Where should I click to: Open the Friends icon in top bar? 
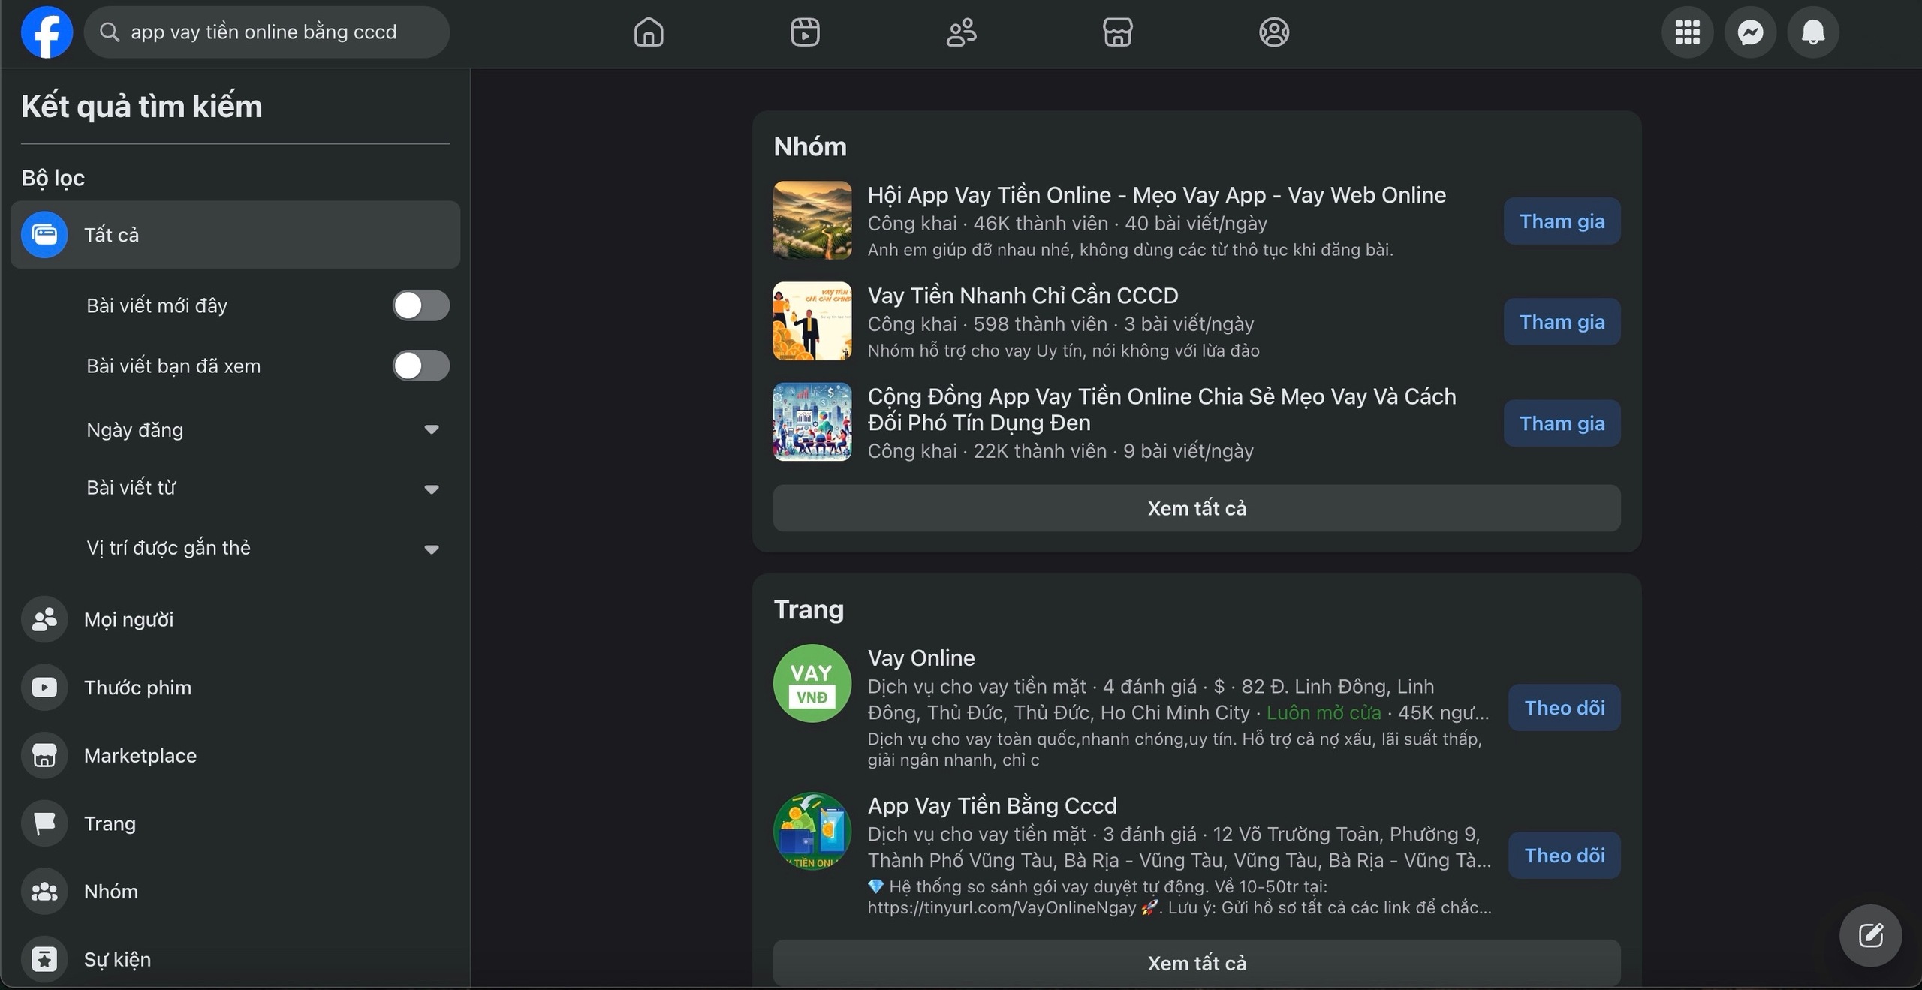tap(961, 32)
